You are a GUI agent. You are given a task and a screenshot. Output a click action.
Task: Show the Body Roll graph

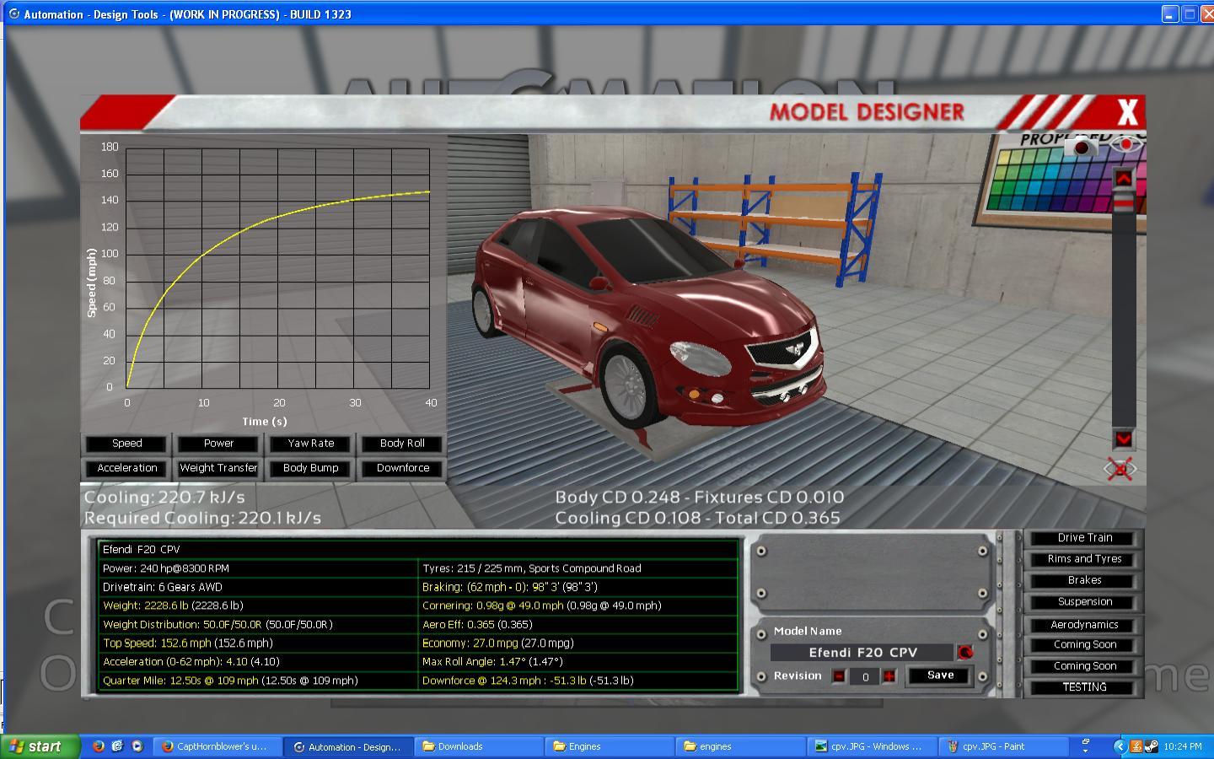pos(402,444)
